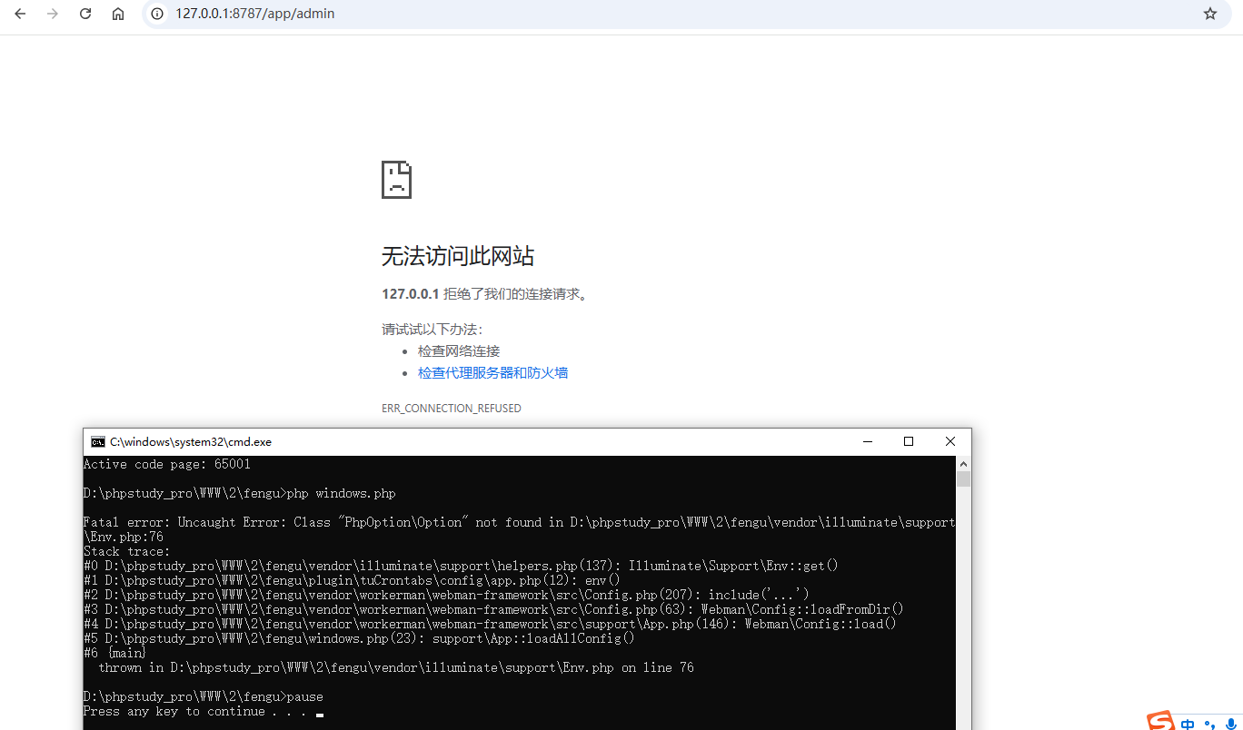
Task: Select the 无法访问此网站 heading
Action: coord(457,256)
